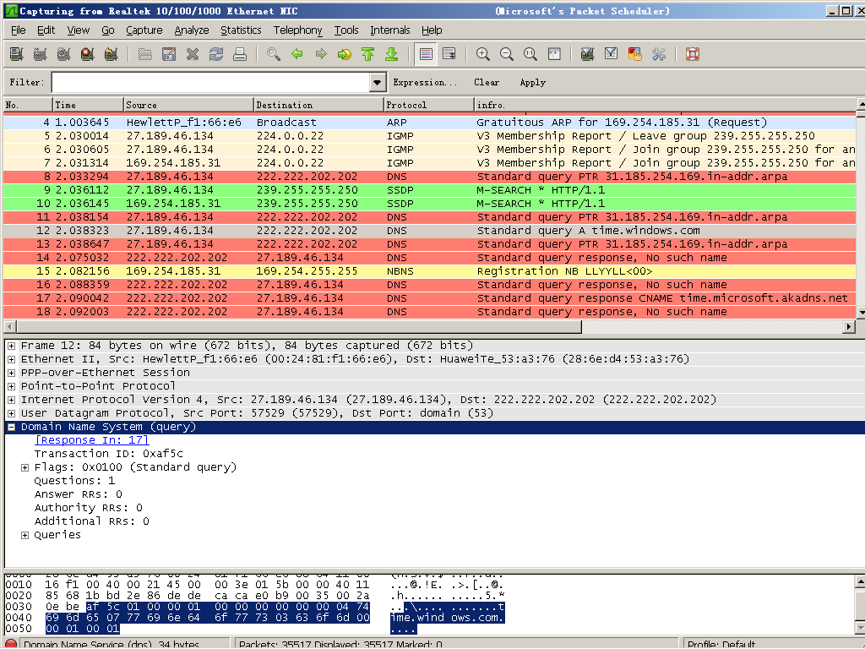The width and height of the screenshot is (865, 649).
Task: Open the display filters toolbar icon
Action: [612, 54]
